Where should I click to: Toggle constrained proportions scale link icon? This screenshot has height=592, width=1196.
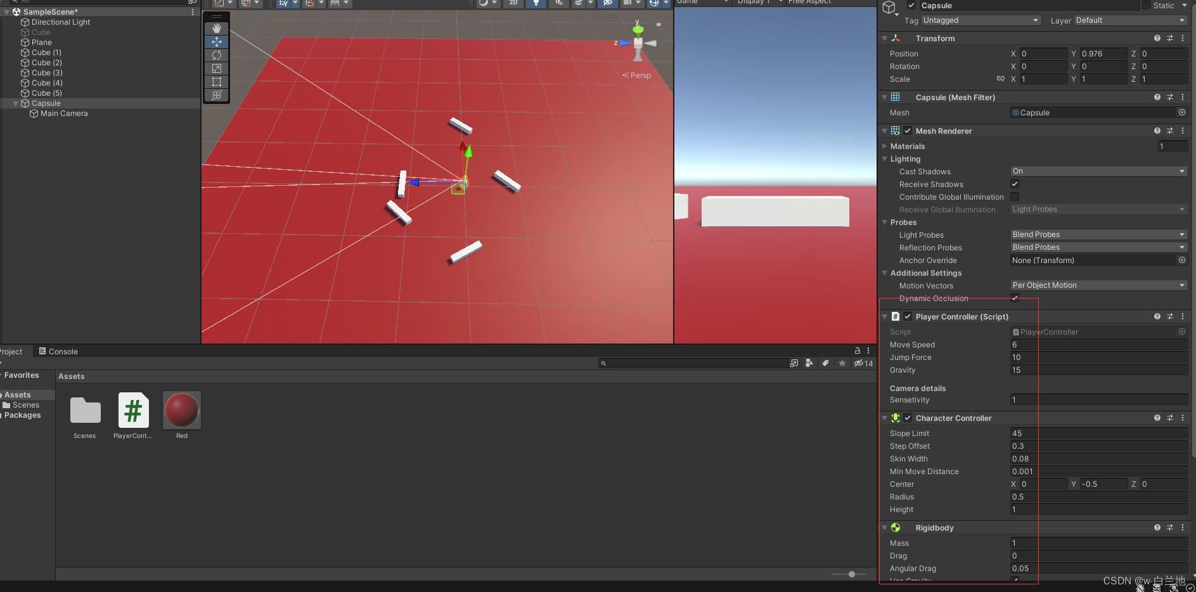[1000, 79]
